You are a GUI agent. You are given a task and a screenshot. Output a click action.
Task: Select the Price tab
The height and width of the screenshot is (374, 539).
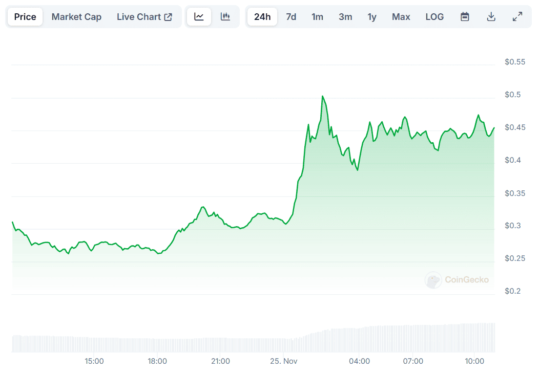coord(25,17)
